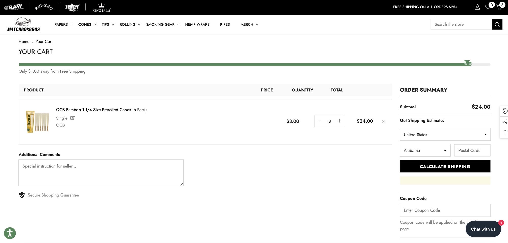
Task: Increase quantity with the plus button
Action: (339, 121)
